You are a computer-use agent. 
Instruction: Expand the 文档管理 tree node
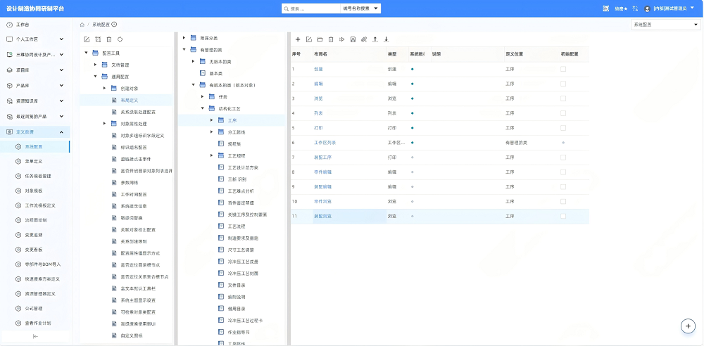pyautogui.click(x=95, y=65)
